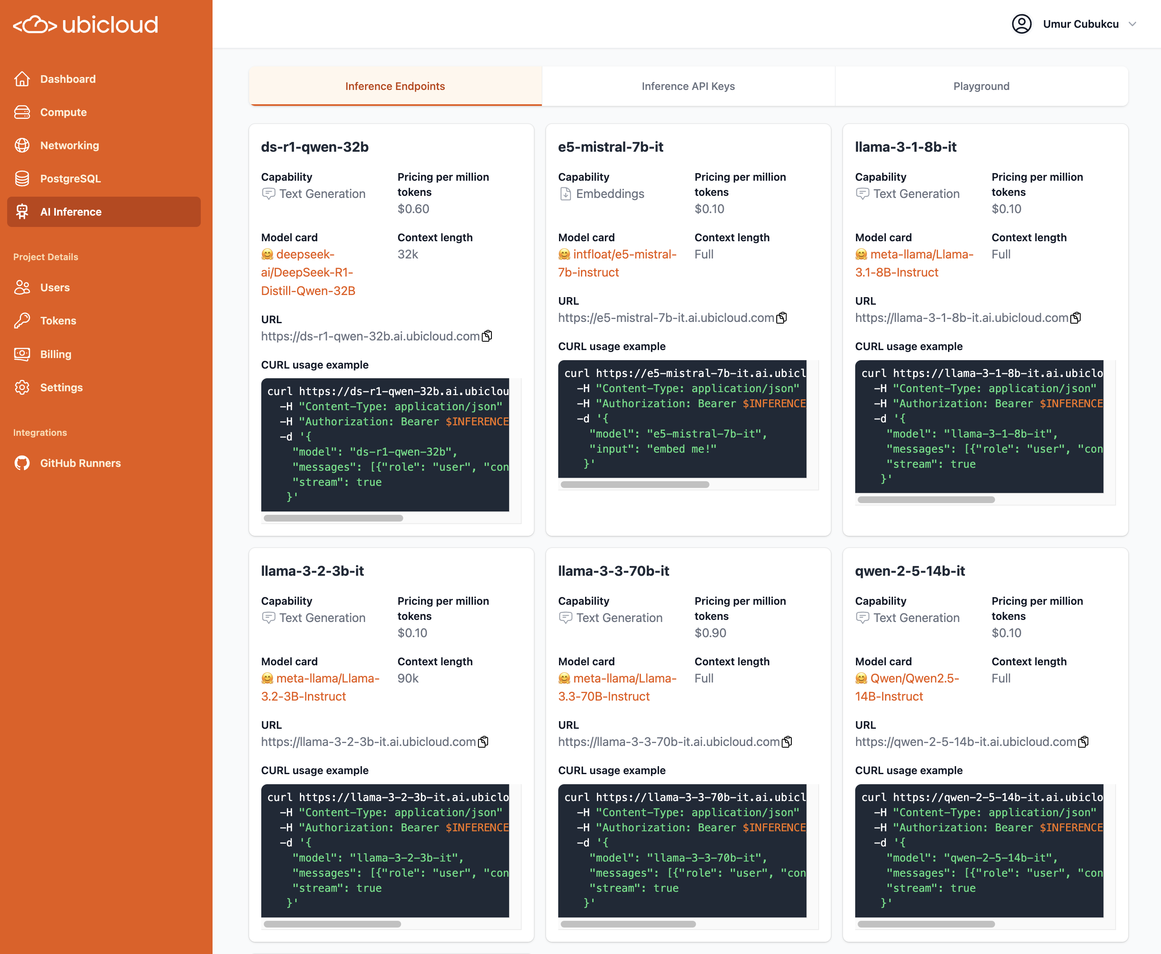Open the Billing page
This screenshot has width=1161, height=954.
coord(55,354)
